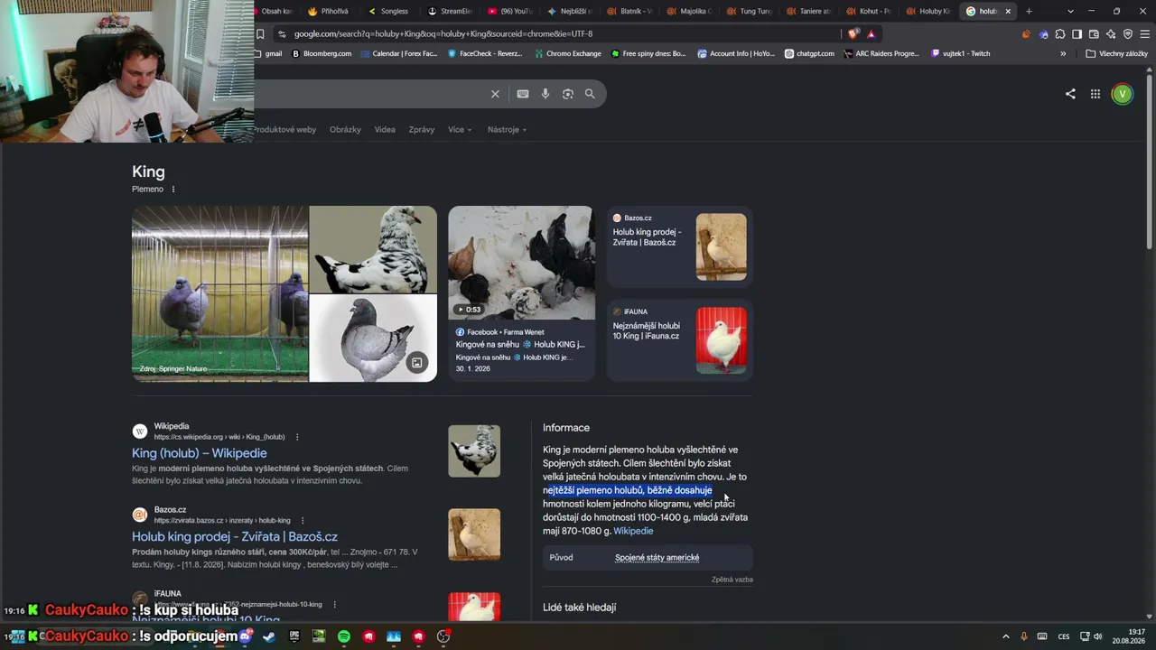Open the FaceCheck bookmark

click(x=484, y=53)
